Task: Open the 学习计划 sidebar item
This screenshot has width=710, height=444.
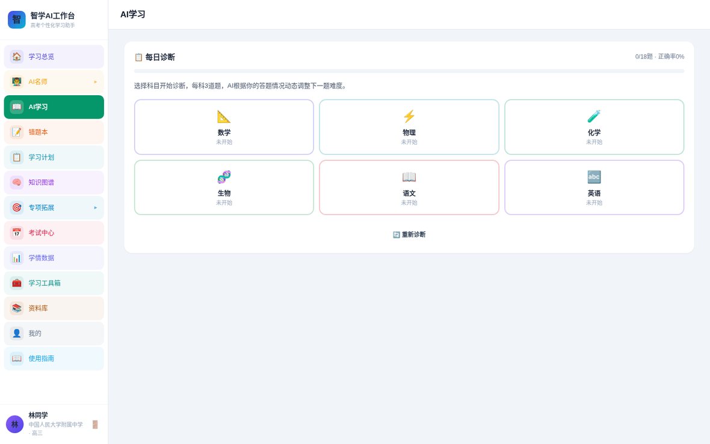Action: pos(54,157)
